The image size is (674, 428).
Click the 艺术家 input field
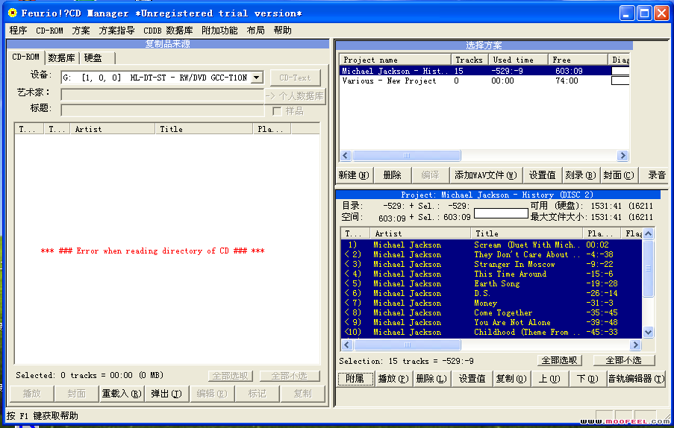pos(163,95)
